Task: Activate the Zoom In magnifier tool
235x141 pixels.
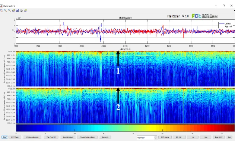Action: pos(5,10)
